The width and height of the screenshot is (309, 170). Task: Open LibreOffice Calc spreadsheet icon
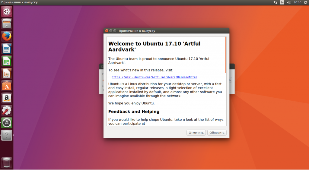[7, 61]
